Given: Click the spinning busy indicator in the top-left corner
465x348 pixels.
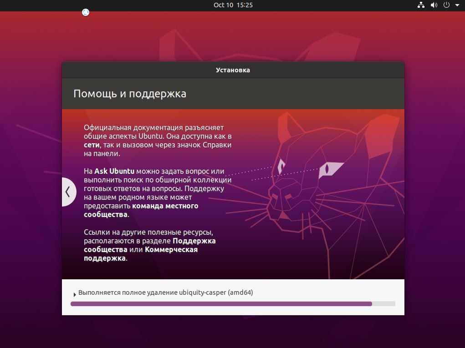Looking at the screenshot, I should click(x=86, y=12).
